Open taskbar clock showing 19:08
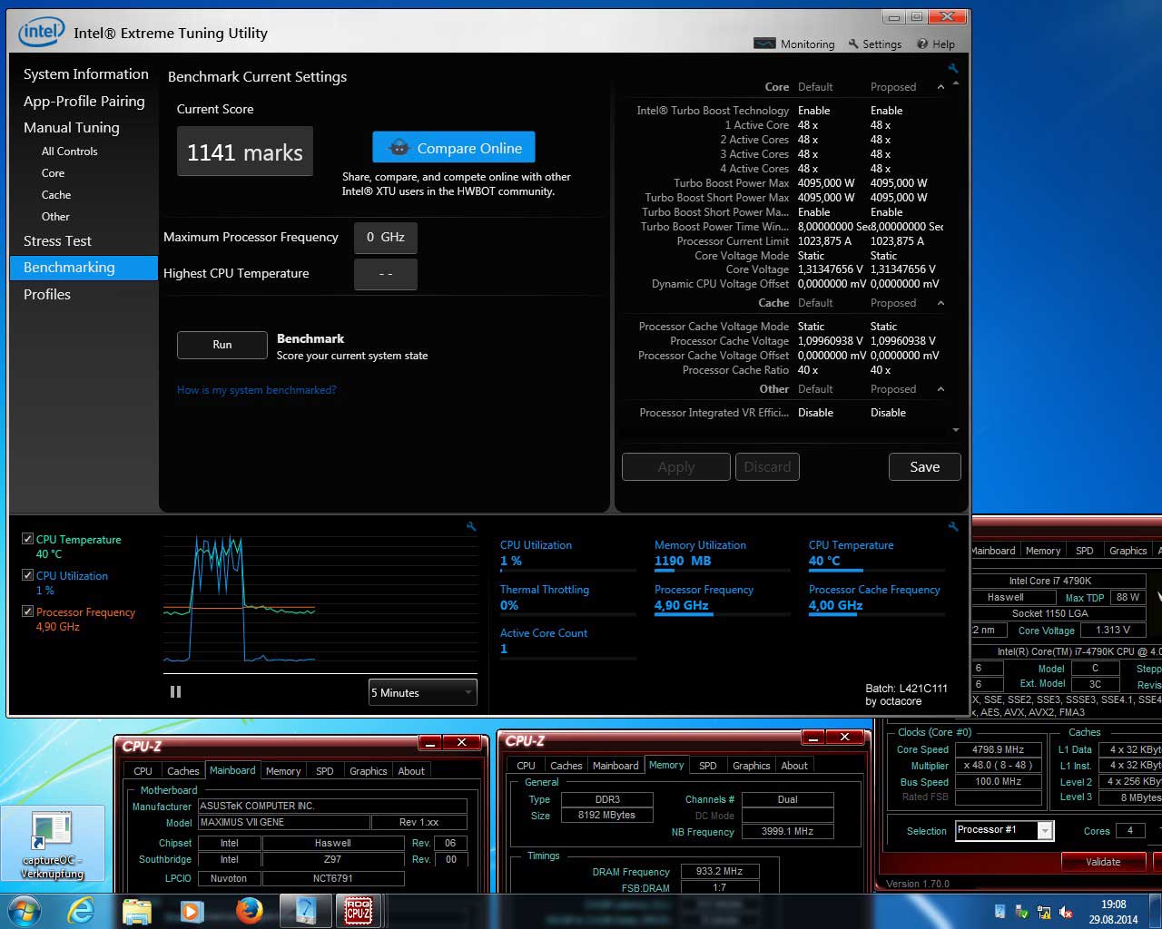Viewport: 1162px width, 929px height. coord(1113,912)
